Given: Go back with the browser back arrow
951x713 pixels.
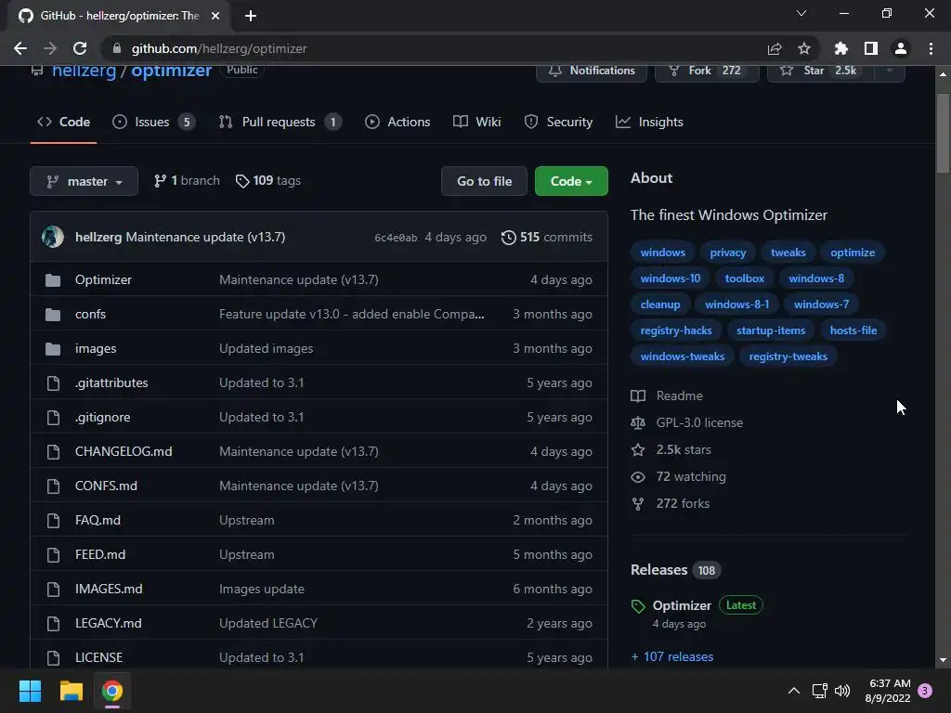Looking at the screenshot, I should pos(20,48).
